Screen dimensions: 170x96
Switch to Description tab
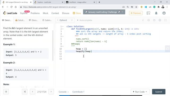coord(7,20)
